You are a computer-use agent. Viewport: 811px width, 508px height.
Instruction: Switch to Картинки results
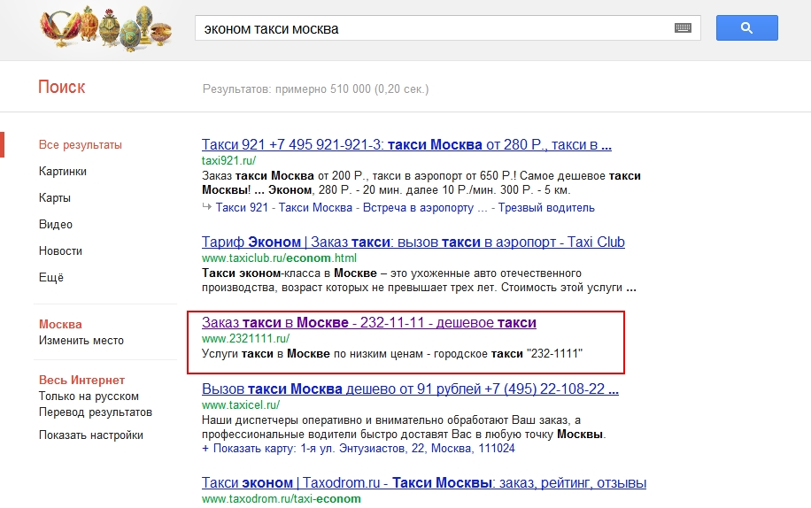pos(63,171)
